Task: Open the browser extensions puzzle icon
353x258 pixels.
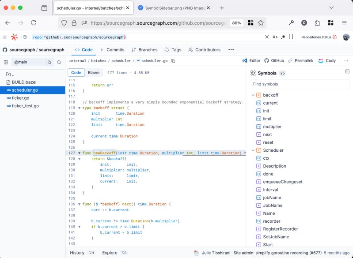Action: tap(317, 22)
